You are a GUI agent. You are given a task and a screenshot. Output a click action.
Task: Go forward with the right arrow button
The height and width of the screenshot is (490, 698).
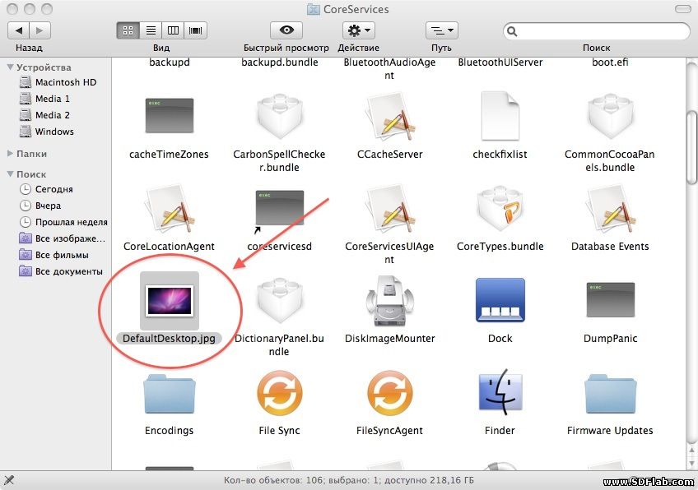coord(40,30)
